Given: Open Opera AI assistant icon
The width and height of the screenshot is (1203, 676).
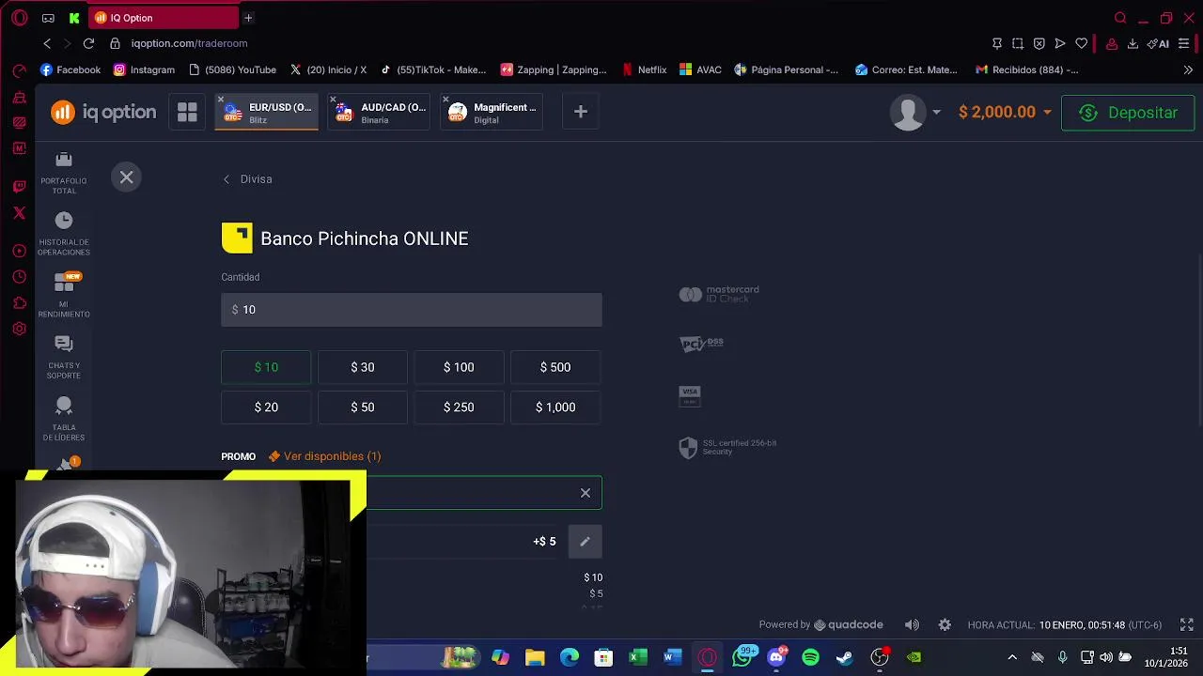Looking at the screenshot, I should (x=1158, y=43).
